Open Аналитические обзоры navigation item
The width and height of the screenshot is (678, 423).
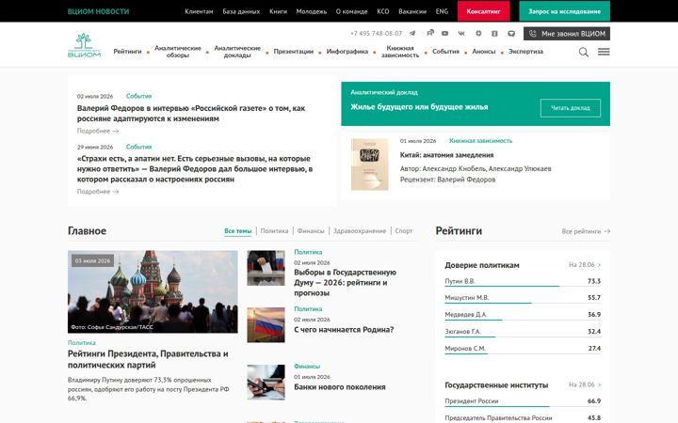(x=178, y=52)
